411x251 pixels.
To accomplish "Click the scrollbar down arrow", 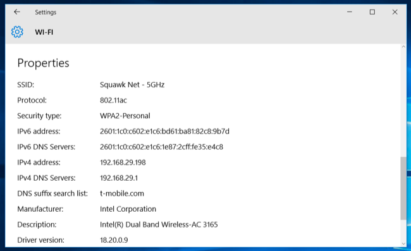I will [x=403, y=243].
